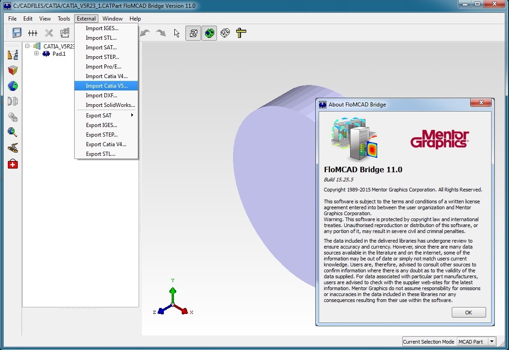Open the Current Selection Mode dropdown
Image resolution: width=509 pixels, height=350 pixels.
click(x=492, y=342)
